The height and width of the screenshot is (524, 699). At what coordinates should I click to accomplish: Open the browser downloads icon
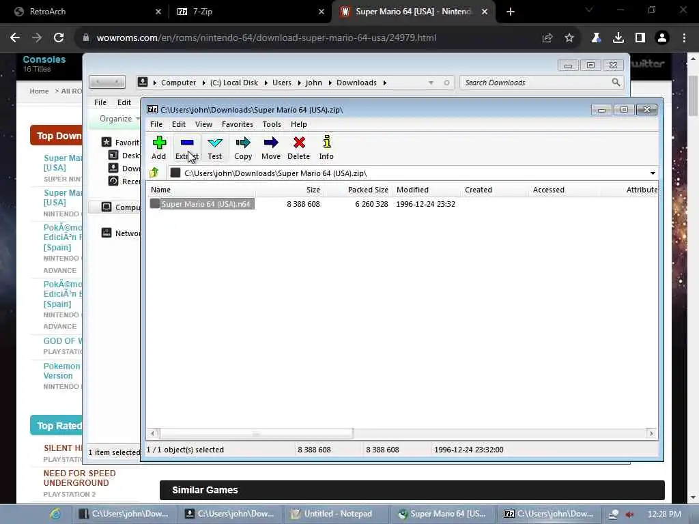pos(618,38)
